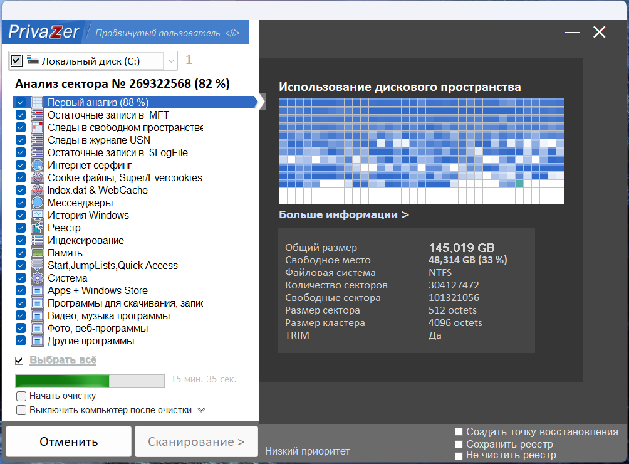The height and width of the screenshot is (464, 629).
Task: Click the Сканирование > button
Action: [x=196, y=441]
